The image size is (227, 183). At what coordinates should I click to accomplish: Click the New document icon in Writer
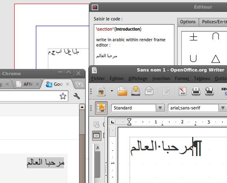(101, 91)
